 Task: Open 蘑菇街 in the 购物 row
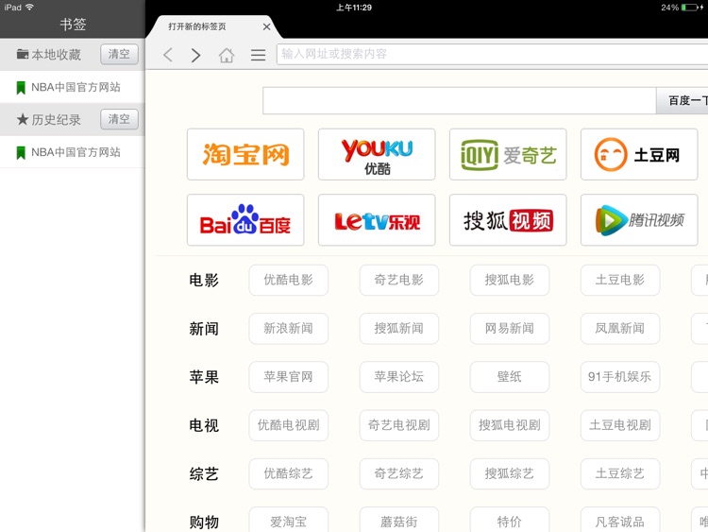pyautogui.click(x=399, y=520)
